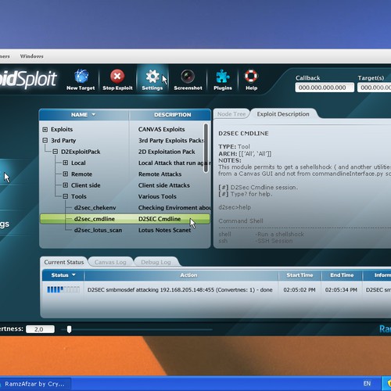Click the End Time column header
This screenshot has width=391, height=391.
(342, 275)
